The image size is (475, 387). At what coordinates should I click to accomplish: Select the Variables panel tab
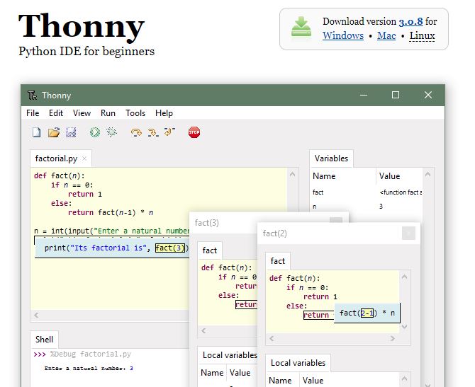click(x=331, y=158)
